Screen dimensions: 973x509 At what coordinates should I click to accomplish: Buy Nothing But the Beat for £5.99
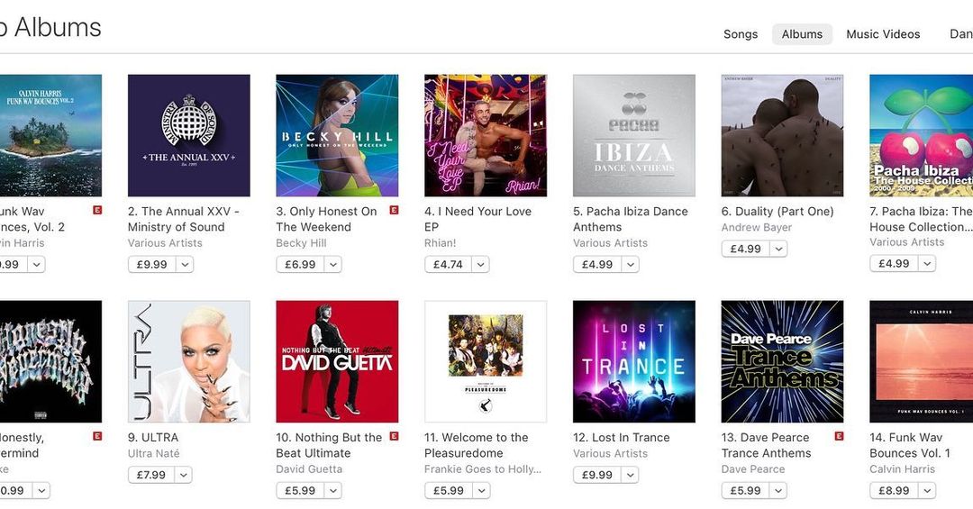point(299,491)
